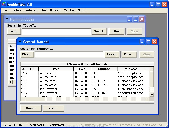Open the Business menu
169x128 pixels.
pos(56,10)
